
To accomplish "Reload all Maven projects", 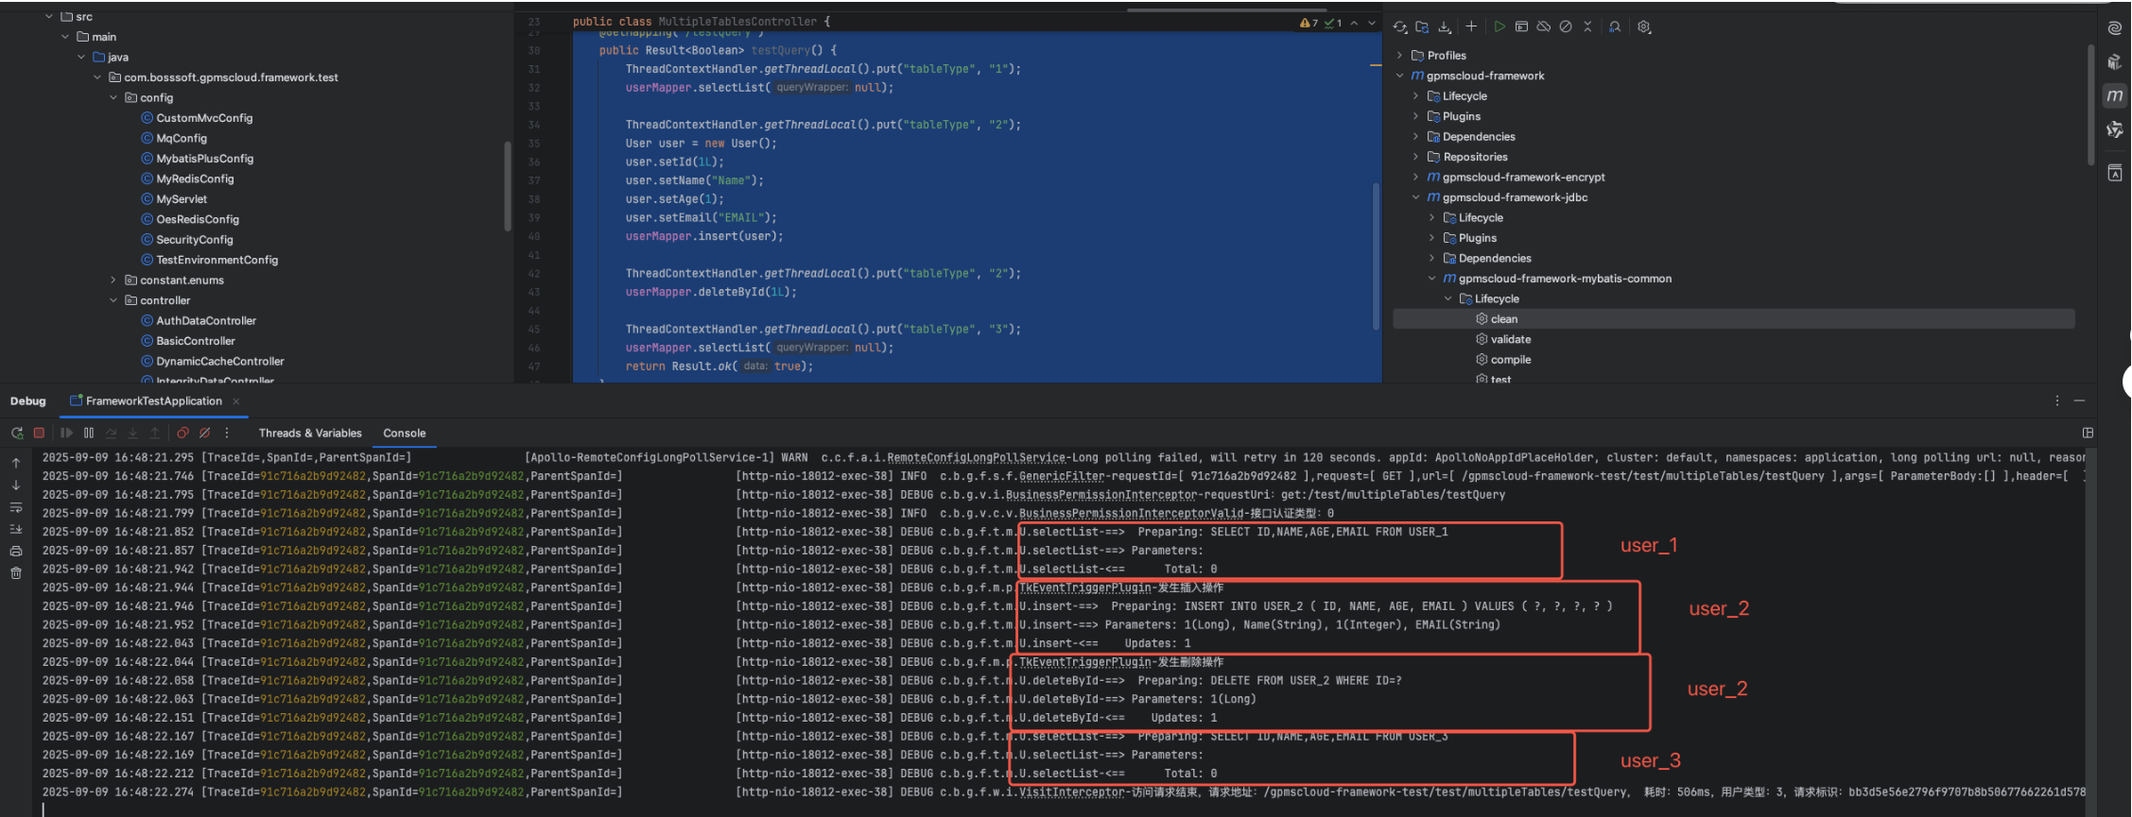I will [x=1400, y=26].
